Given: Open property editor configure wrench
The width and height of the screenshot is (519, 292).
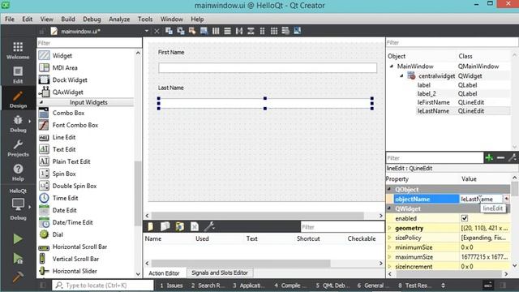Looking at the screenshot, I should (x=513, y=157).
